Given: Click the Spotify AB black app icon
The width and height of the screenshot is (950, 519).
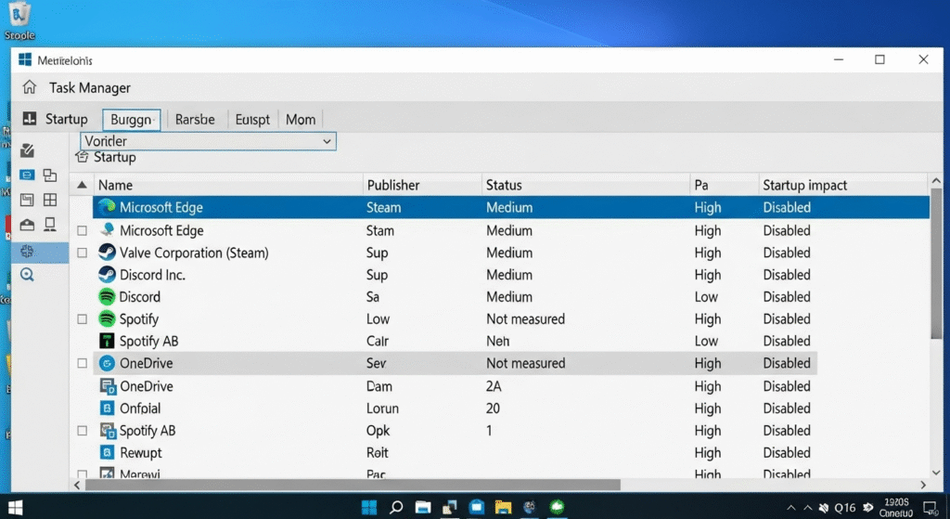Looking at the screenshot, I should point(107,342).
